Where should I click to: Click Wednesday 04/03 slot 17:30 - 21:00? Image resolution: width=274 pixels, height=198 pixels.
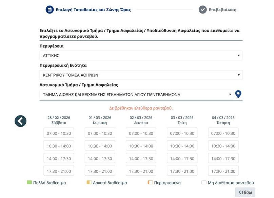point(223,171)
